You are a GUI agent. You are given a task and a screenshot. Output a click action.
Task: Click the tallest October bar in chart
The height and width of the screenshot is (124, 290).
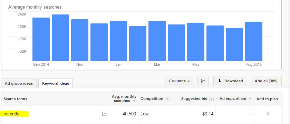click(60, 38)
